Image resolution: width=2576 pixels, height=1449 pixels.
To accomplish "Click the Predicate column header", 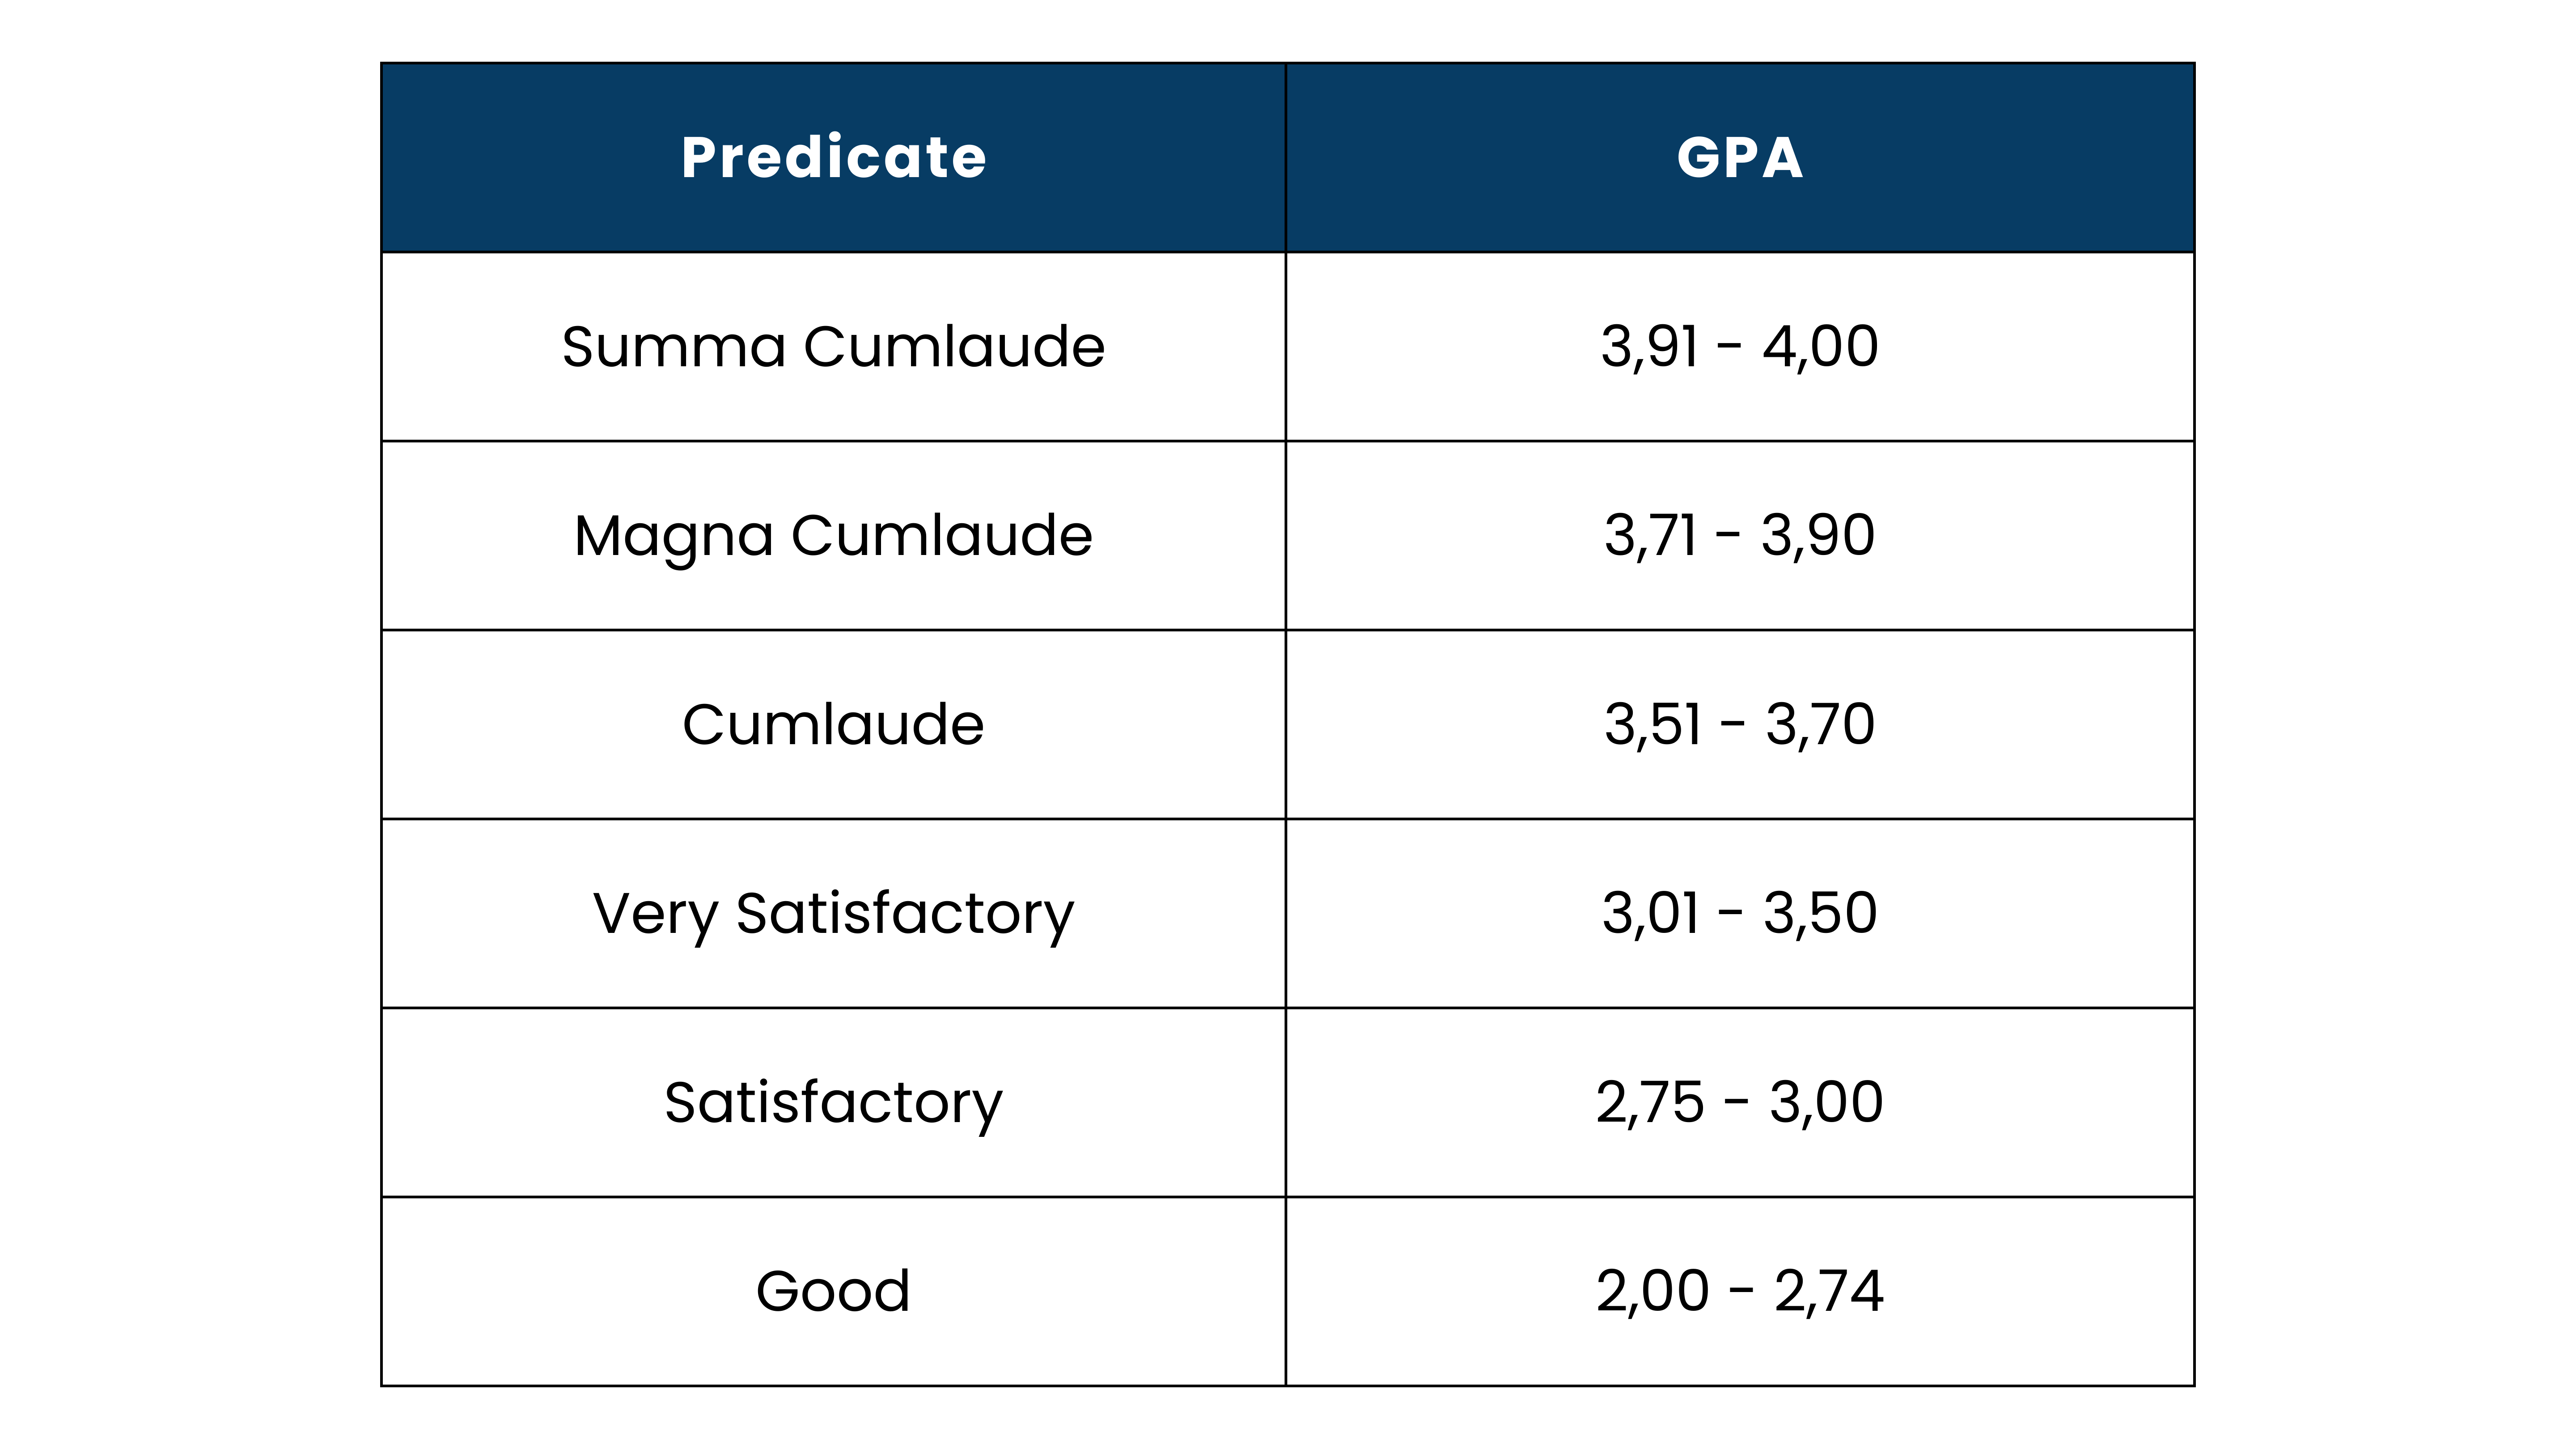I will tap(833, 157).
